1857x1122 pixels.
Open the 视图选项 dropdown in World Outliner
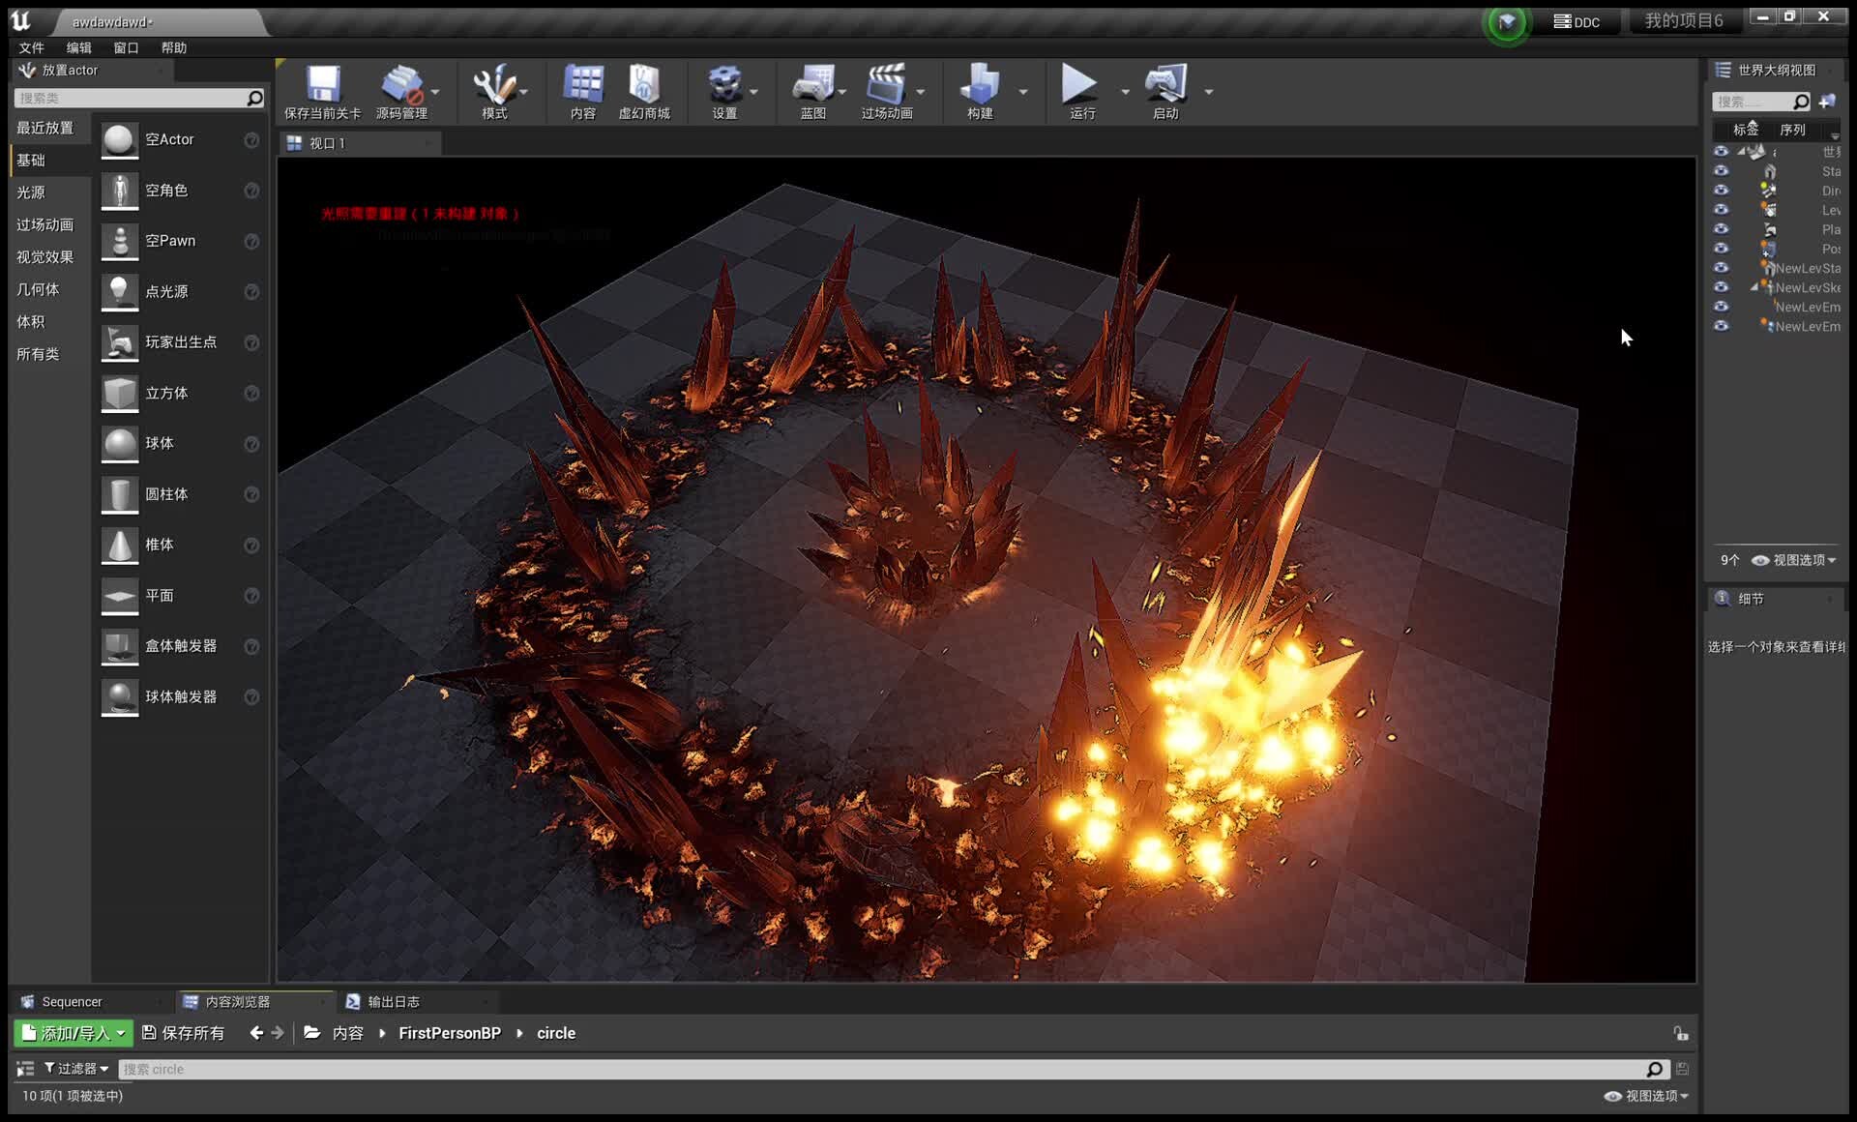point(1794,559)
